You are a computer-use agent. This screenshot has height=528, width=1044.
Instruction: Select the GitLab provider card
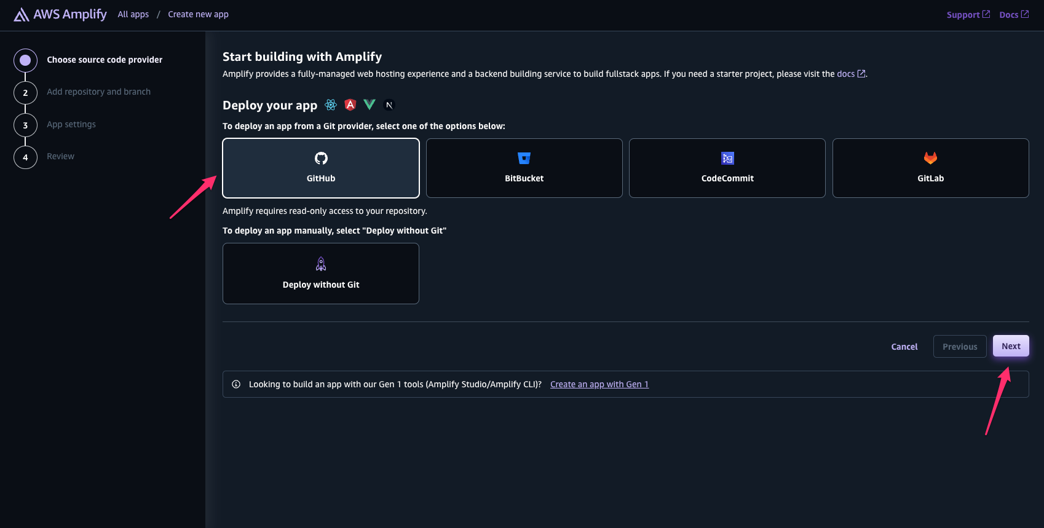pos(931,168)
